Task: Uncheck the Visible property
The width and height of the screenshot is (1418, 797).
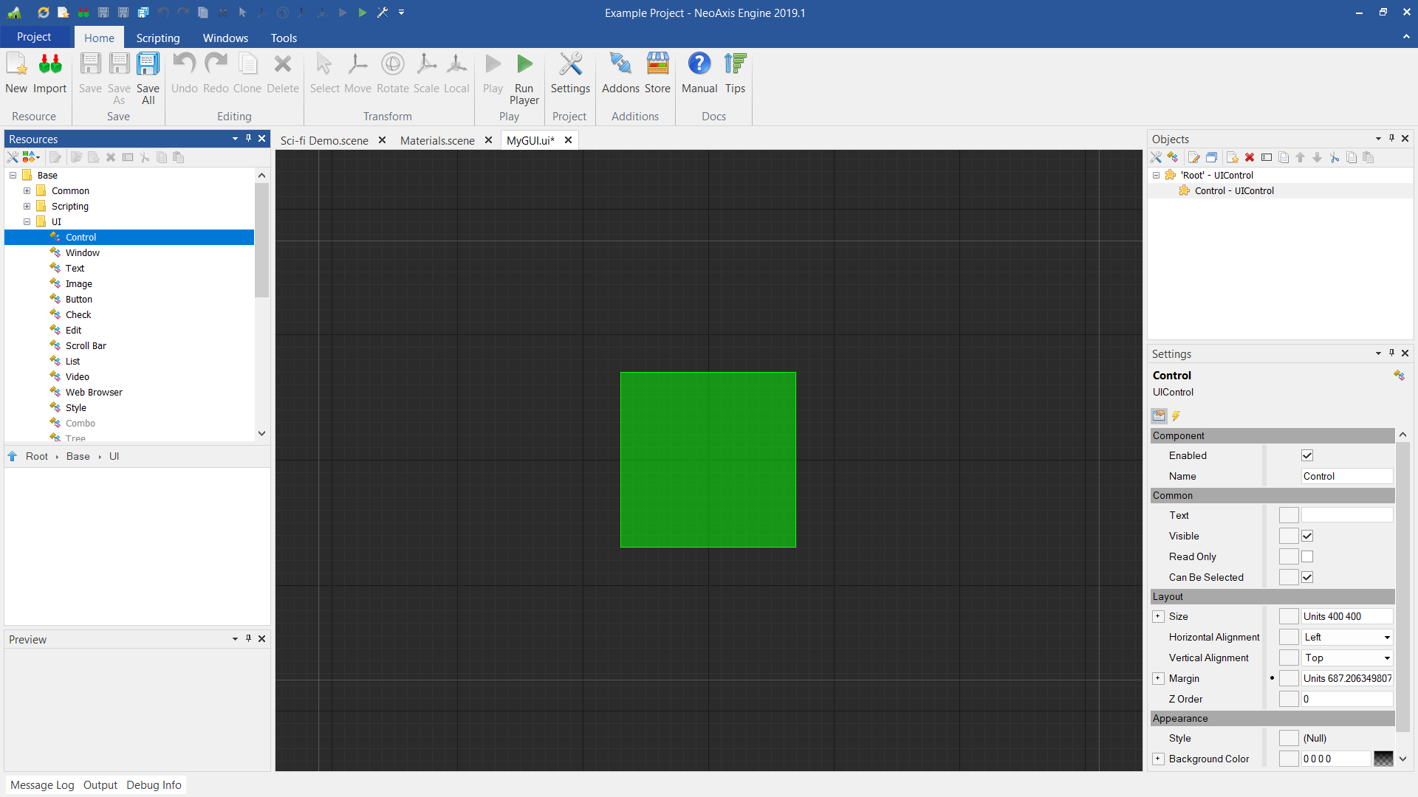Action: point(1307,536)
